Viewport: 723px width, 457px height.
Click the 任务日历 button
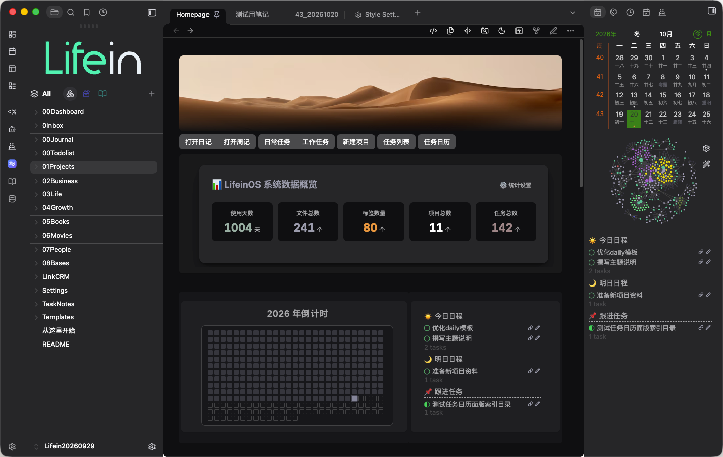437,142
